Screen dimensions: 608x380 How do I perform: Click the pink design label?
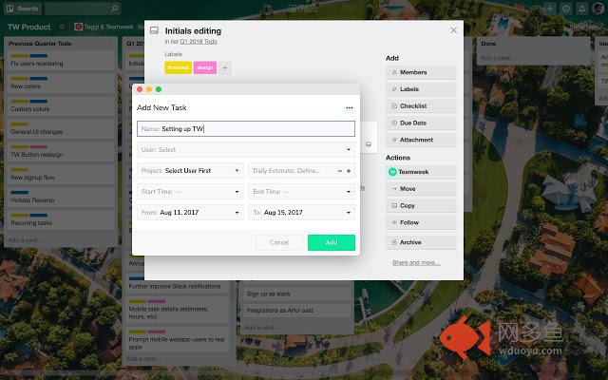click(205, 67)
